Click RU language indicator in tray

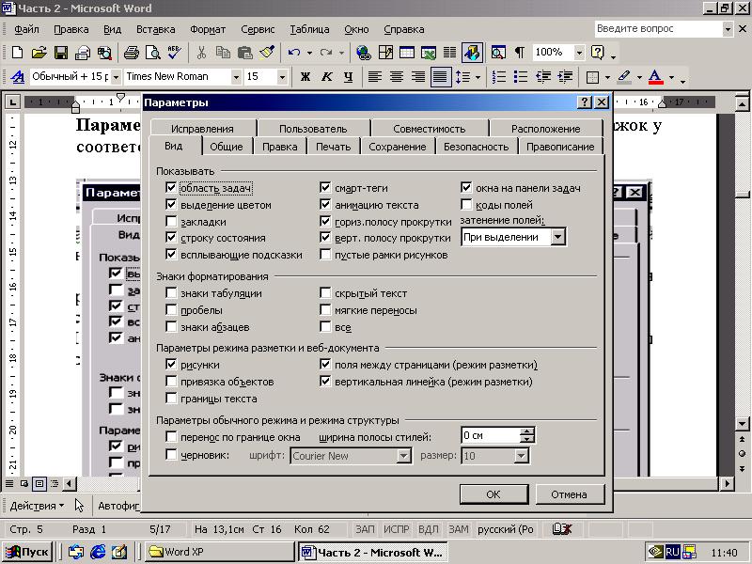coord(672,552)
